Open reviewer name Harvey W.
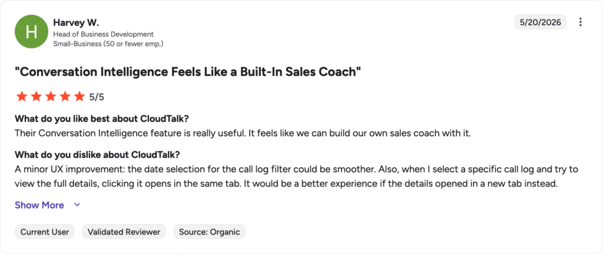Screen dimensions: 603x254 point(76,22)
